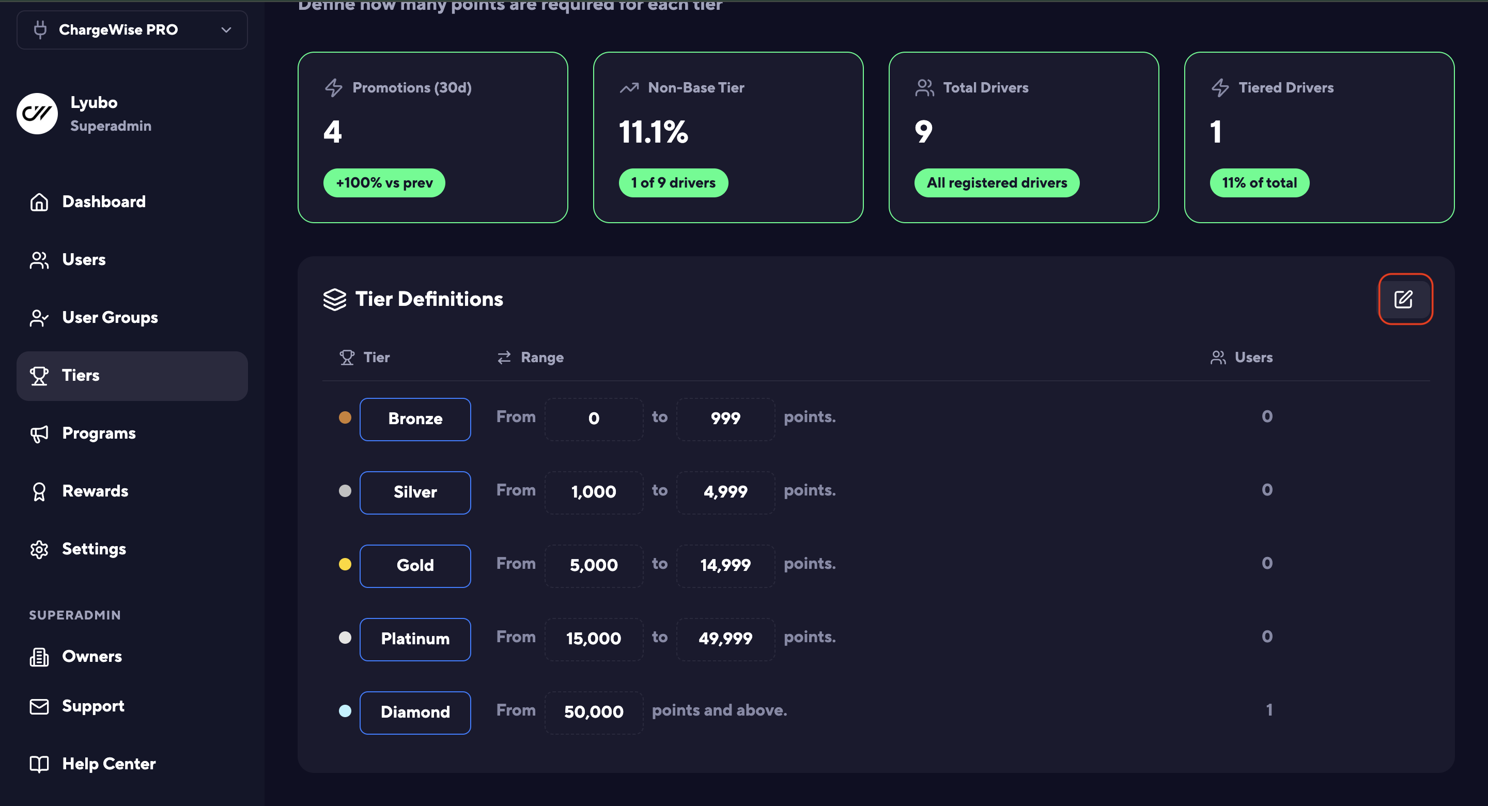The height and width of the screenshot is (806, 1488).
Task: Click the Help Center book icon
Action: (39, 764)
